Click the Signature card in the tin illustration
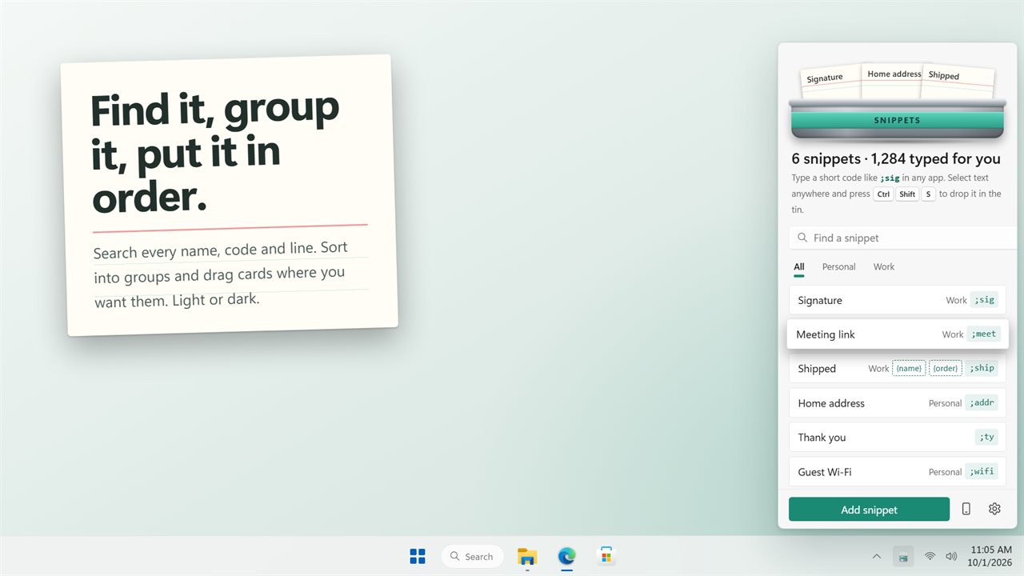Viewport: 1024px width, 576px height. (x=831, y=83)
